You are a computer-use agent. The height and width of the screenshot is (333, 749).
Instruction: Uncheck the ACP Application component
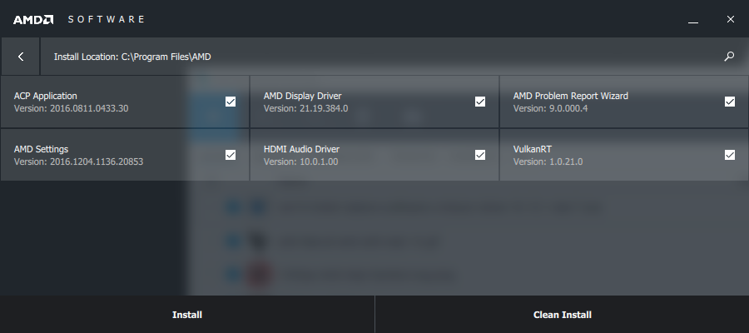tap(231, 102)
